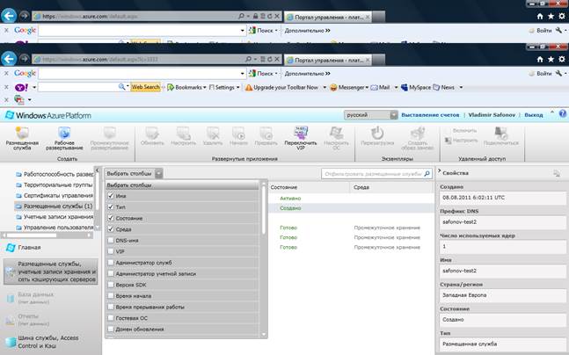Switch to Портал управления tab in back window
The width and height of the screenshot is (569, 355).
point(328,17)
